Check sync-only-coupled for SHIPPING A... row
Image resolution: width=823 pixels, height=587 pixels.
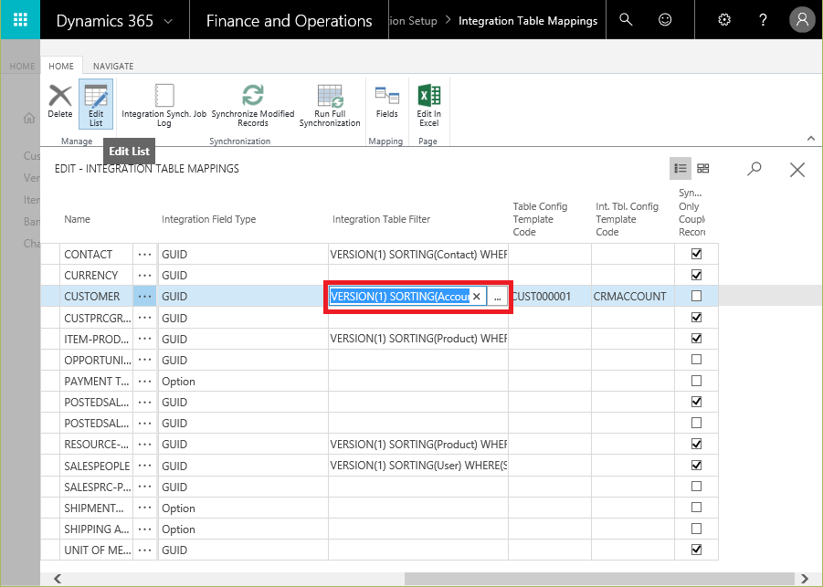click(697, 529)
